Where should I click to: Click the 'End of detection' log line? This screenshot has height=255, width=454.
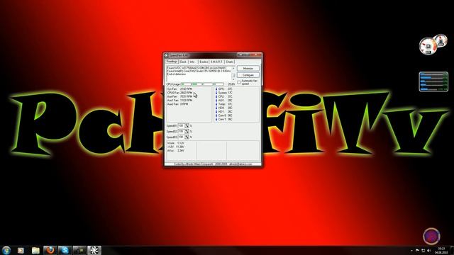[176, 74]
